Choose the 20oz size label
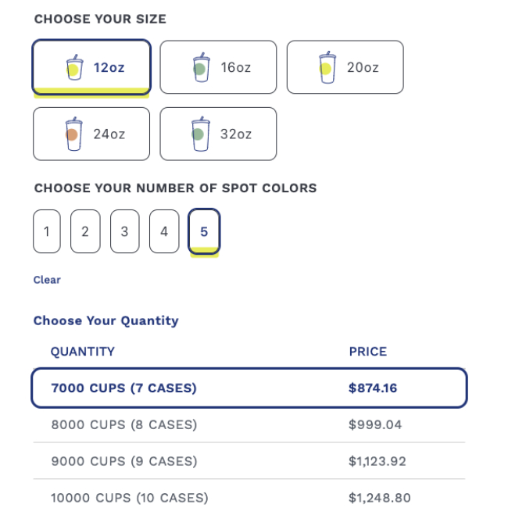The height and width of the screenshot is (508, 508). pos(363,67)
